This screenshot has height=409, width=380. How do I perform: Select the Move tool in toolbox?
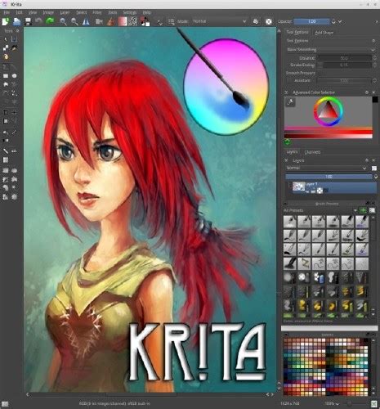[14, 112]
